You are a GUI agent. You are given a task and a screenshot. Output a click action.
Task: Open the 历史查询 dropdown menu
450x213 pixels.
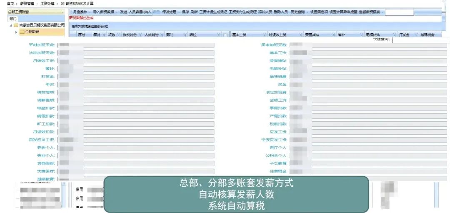click(299, 12)
